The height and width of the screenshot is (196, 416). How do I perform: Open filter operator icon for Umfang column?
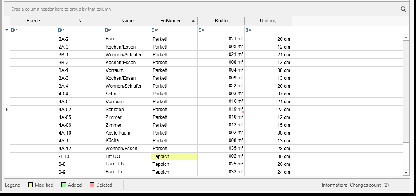[249, 31]
